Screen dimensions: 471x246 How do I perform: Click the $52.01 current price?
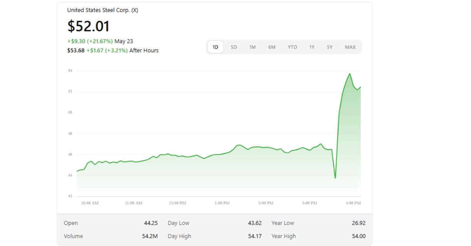[x=89, y=26]
